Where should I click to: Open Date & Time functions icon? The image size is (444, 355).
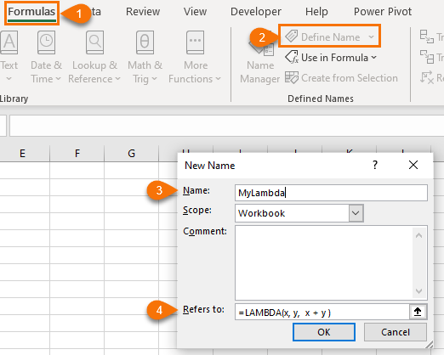click(x=46, y=42)
